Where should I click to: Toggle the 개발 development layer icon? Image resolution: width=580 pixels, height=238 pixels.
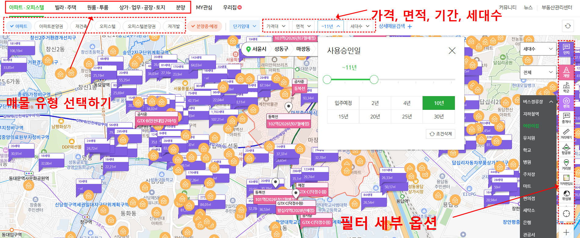click(566, 72)
